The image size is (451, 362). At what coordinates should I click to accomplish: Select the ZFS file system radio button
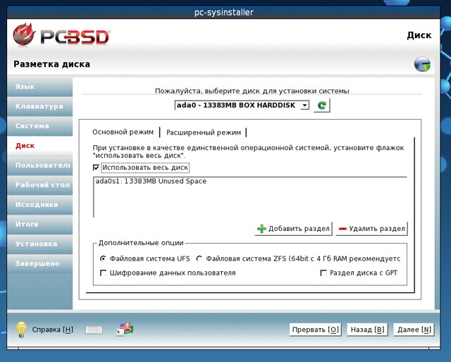199,258
